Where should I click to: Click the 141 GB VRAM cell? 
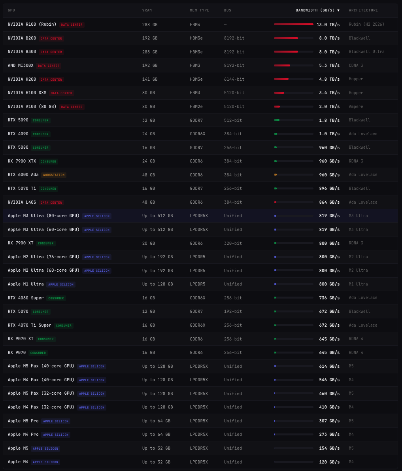(150, 79)
